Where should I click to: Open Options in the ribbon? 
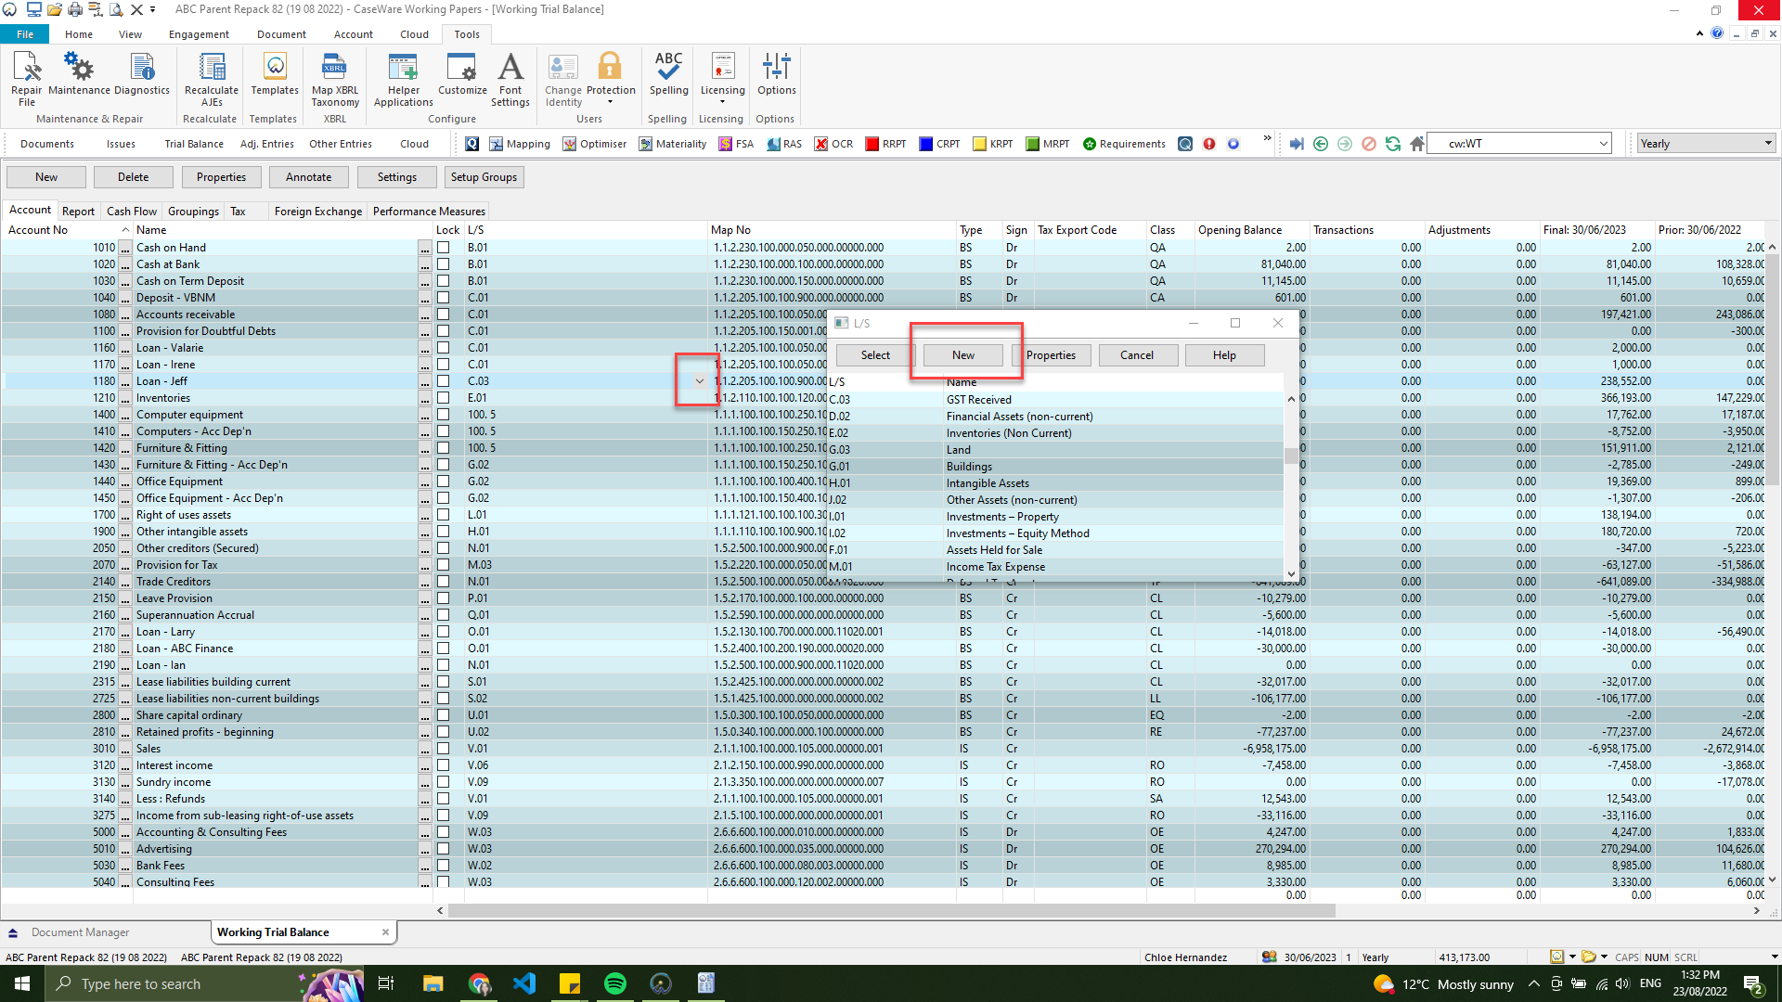point(776,74)
